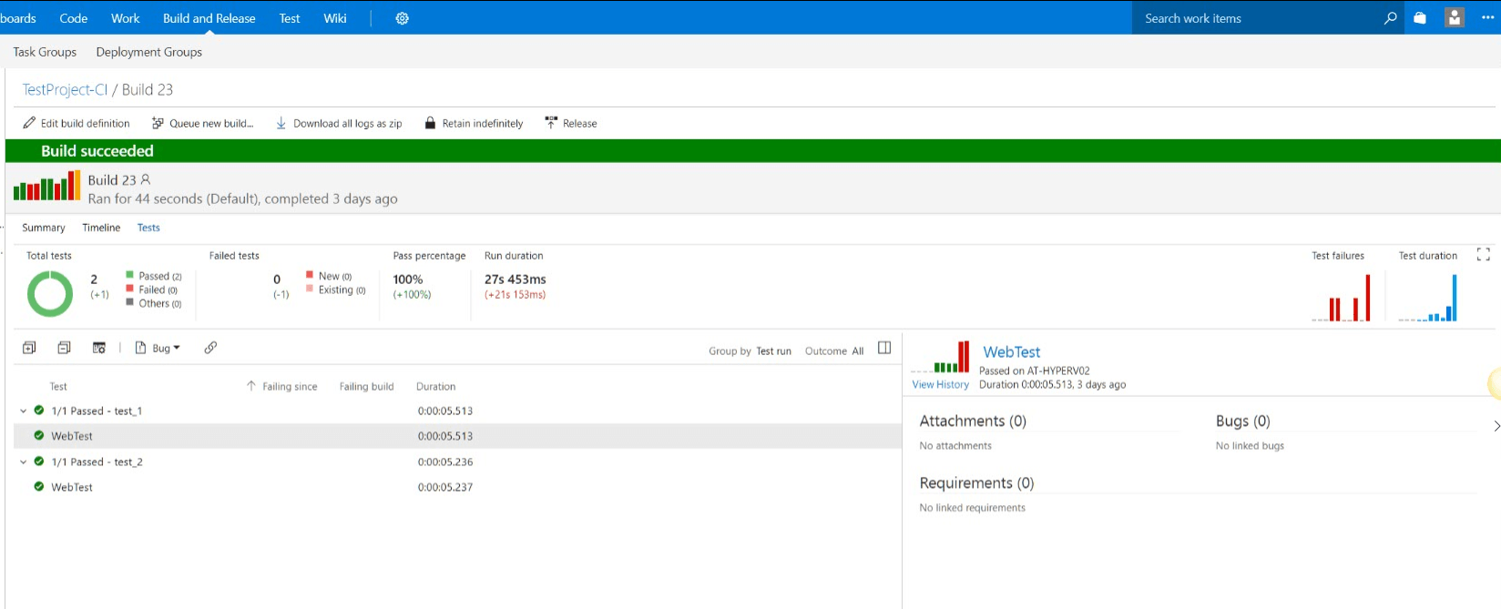Collapse the test_1 run group
1501x609 pixels.
(x=24, y=411)
